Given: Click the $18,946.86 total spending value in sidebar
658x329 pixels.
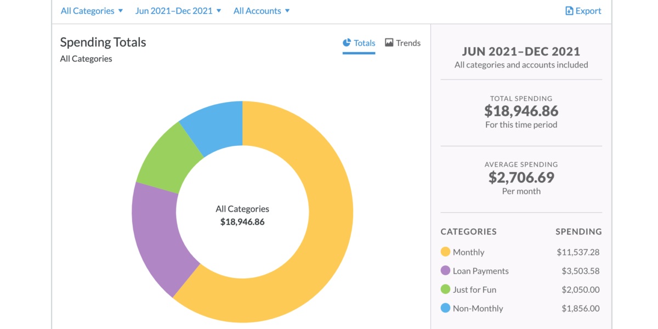Looking at the screenshot, I should point(521,111).
